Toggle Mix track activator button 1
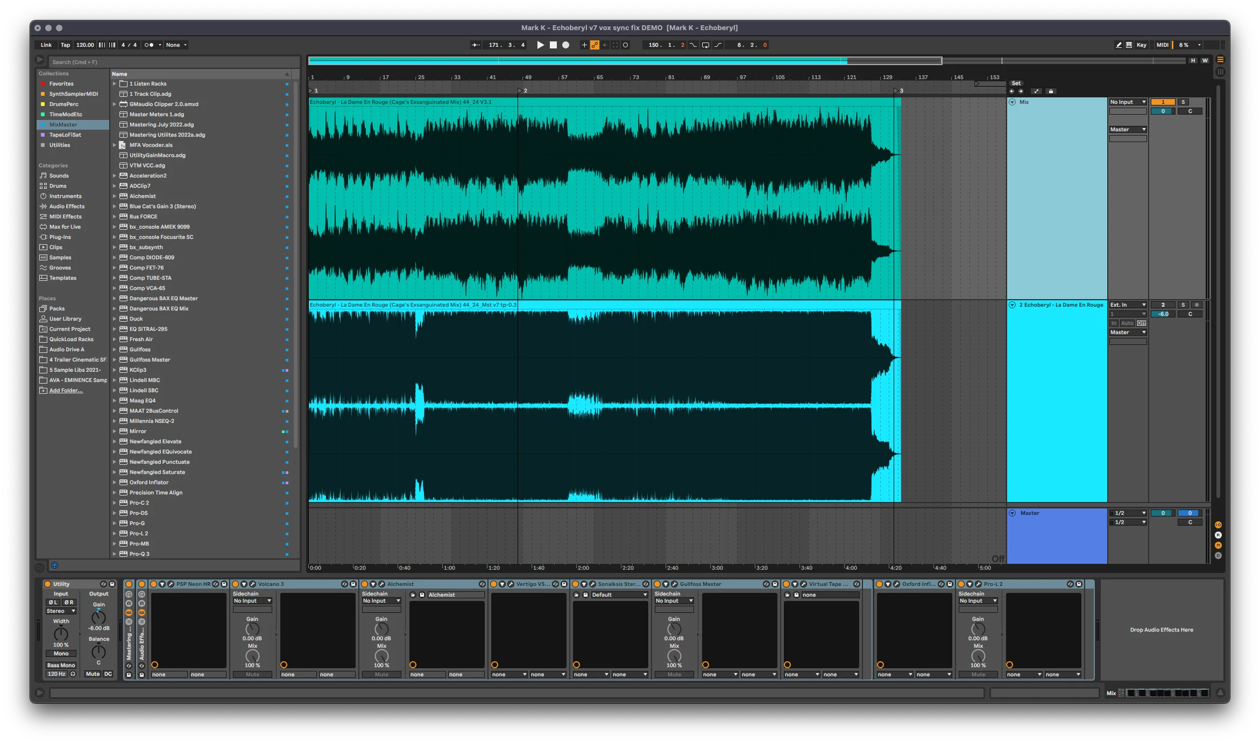The image size is (1260, 743). [x=1163, y=102]
